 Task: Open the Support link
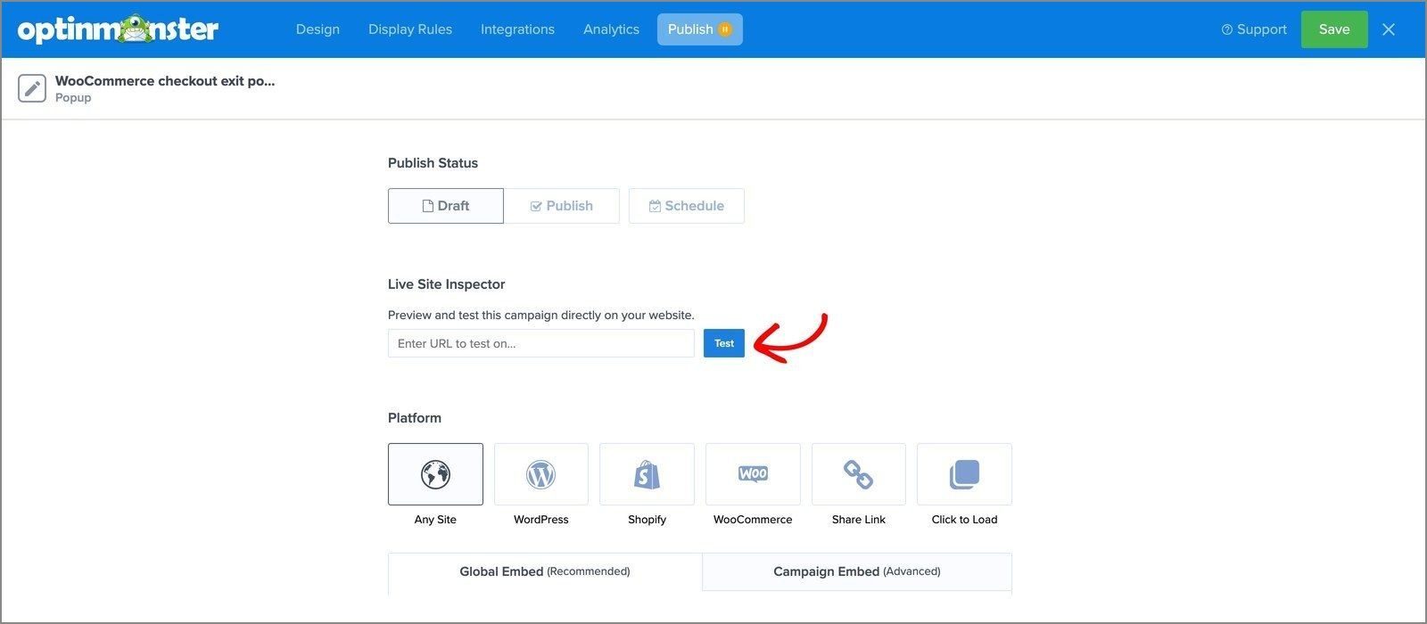click(x=1254, y=29)
